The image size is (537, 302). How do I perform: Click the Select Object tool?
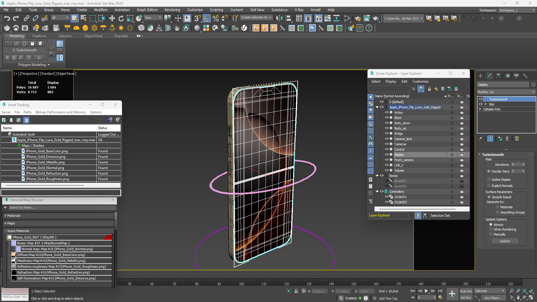(x=74, y=18)
